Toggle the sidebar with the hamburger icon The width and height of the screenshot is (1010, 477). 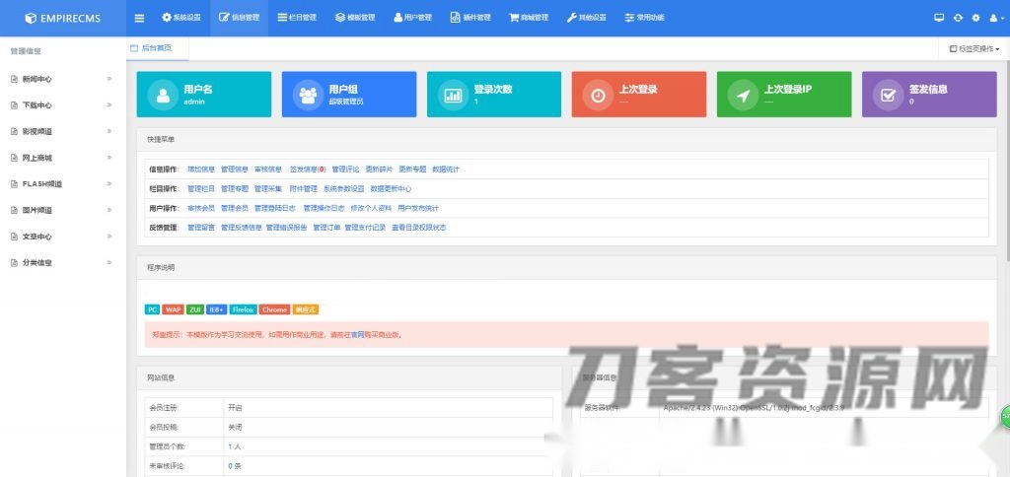point(139,18)
